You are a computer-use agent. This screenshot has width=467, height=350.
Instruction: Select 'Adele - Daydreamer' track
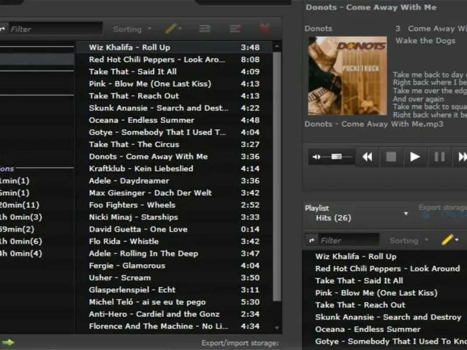pos(174,181)
